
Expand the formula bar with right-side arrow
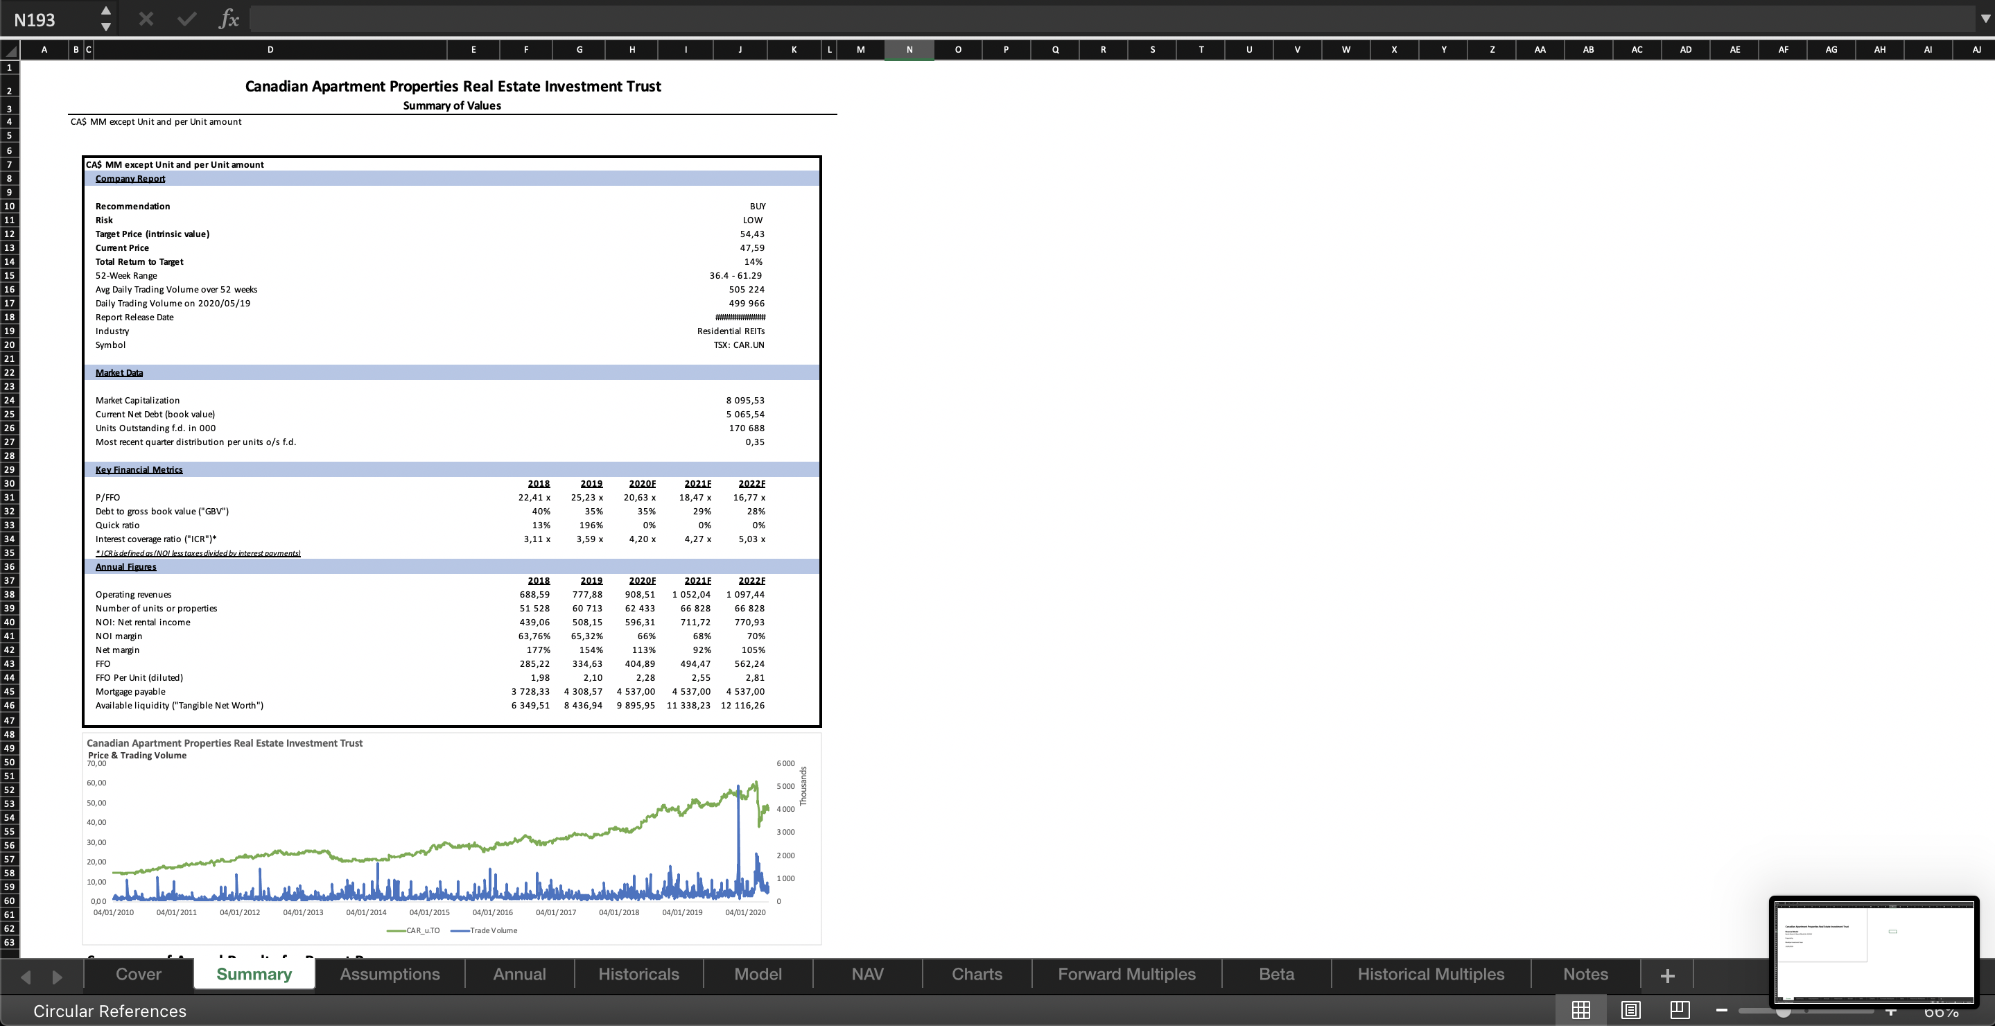(1985, 19)
